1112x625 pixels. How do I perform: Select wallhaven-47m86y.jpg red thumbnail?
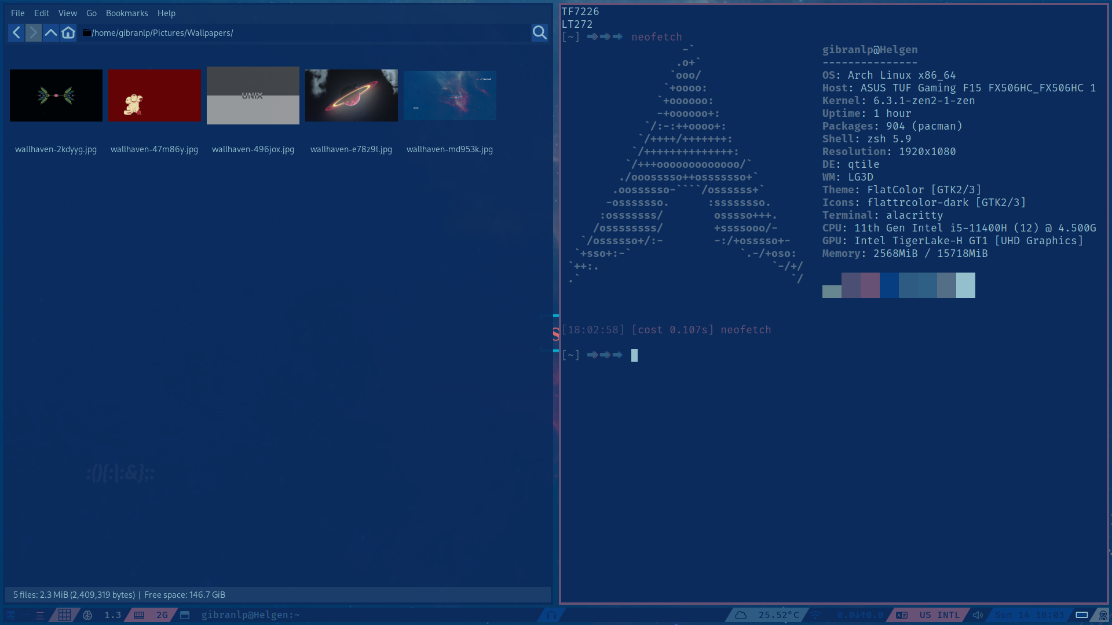(x=155, y=95)
